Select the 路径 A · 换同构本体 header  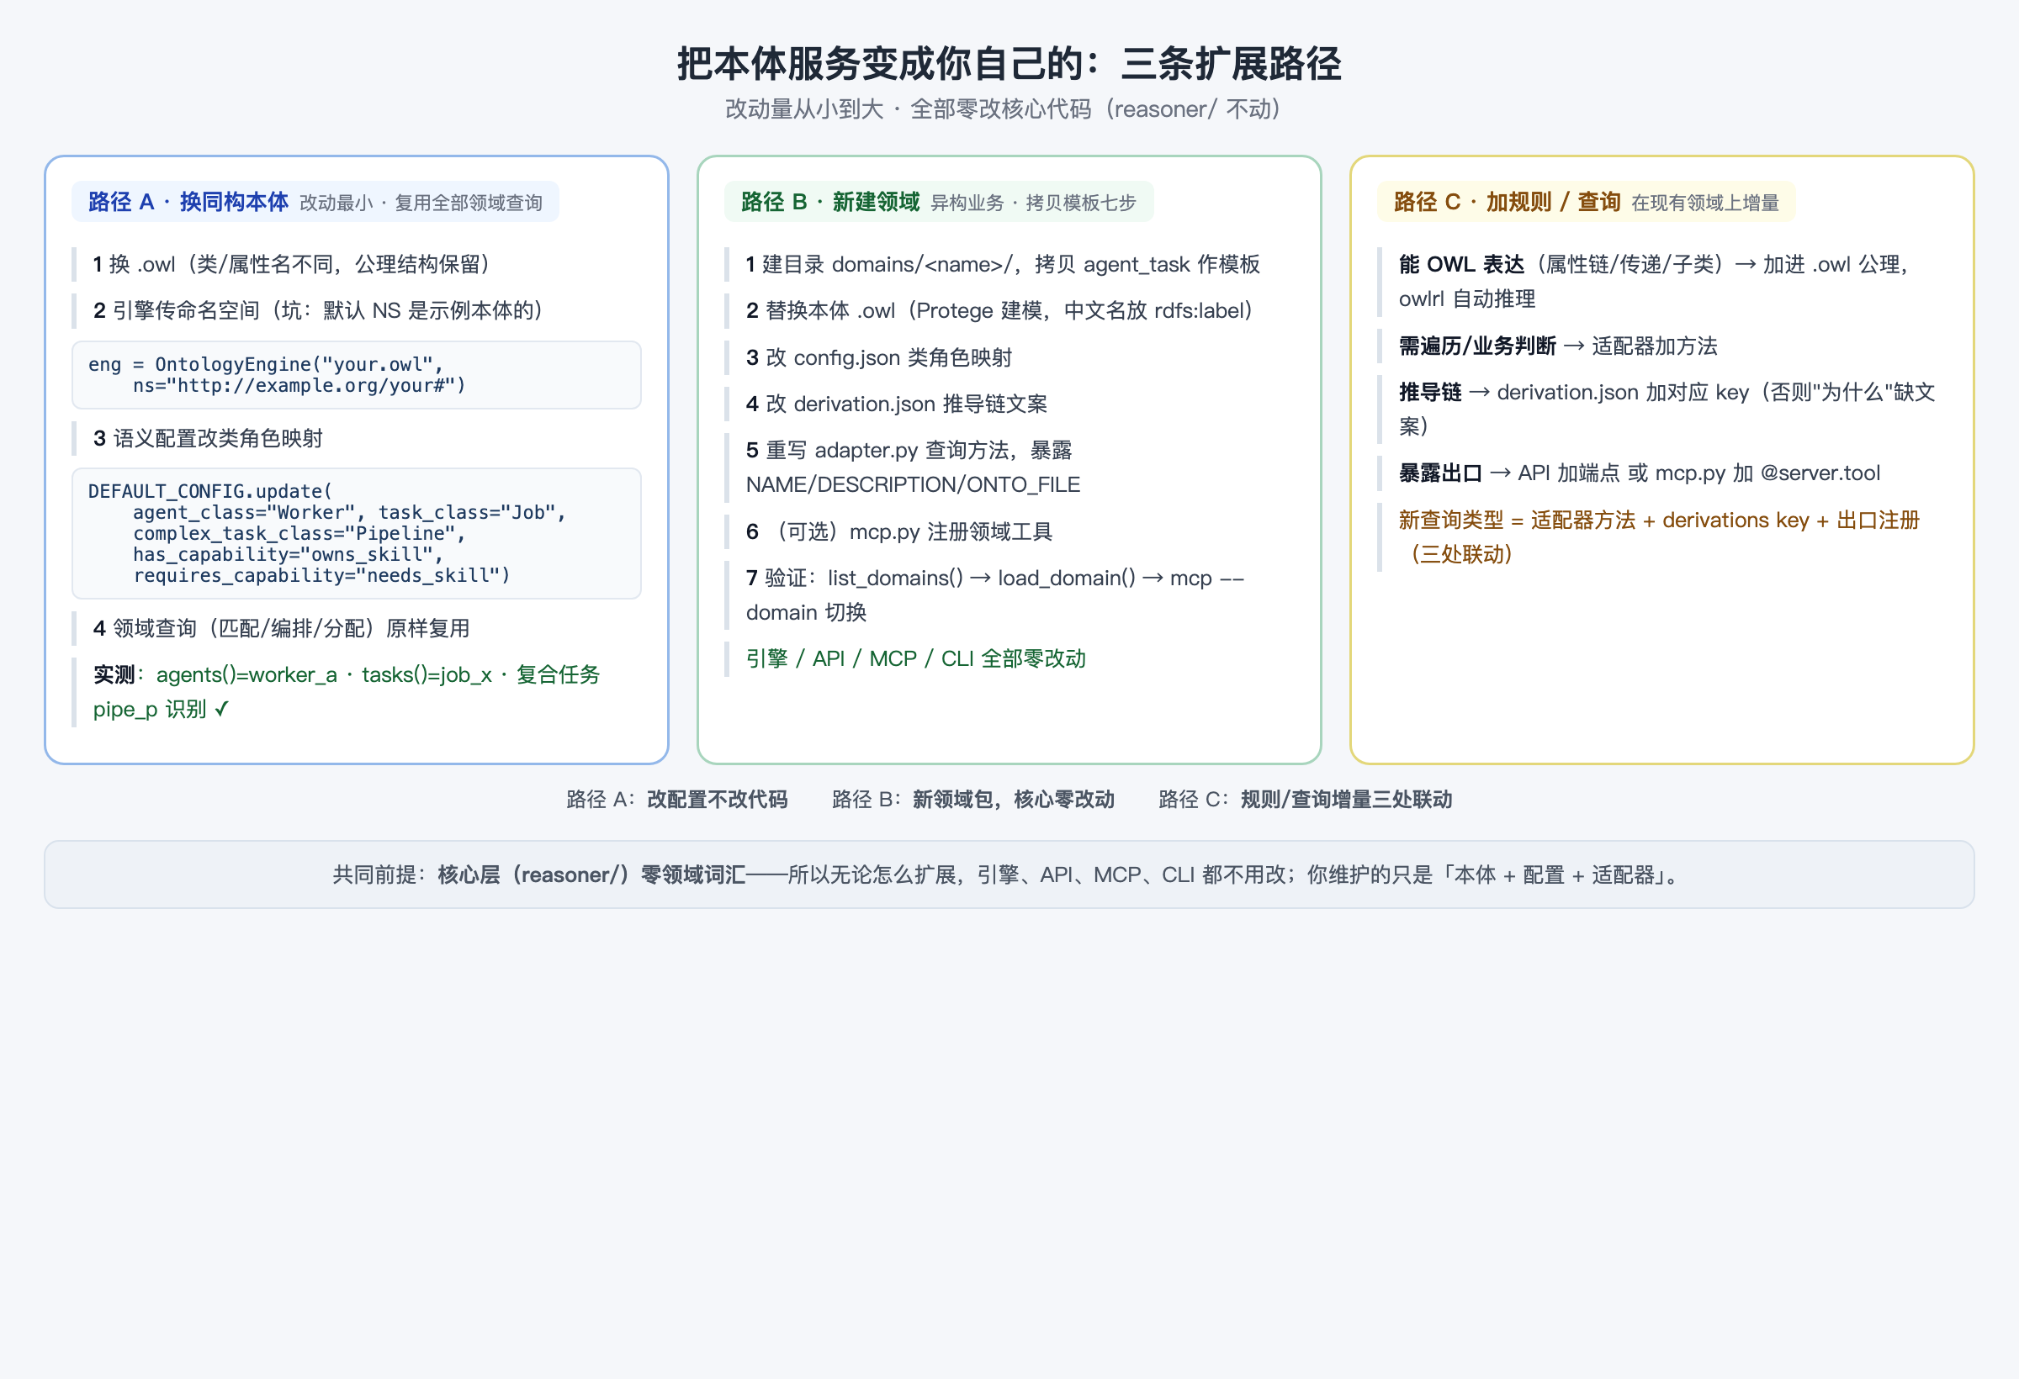coord(315,202)
